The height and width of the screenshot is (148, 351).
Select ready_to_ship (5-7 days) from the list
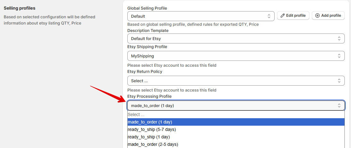[152, 129]
